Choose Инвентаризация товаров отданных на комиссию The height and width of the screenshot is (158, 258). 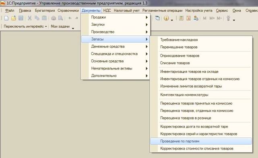(x=201, y=79)
